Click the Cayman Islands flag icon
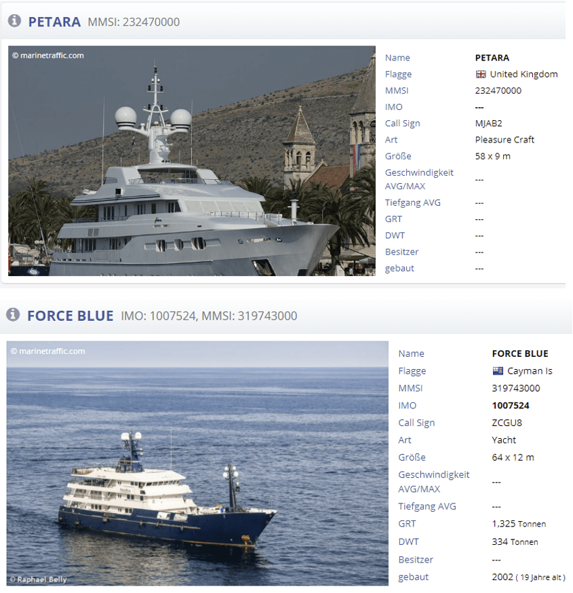This screenshot has width=573, height=593. [x=498, y=370]
